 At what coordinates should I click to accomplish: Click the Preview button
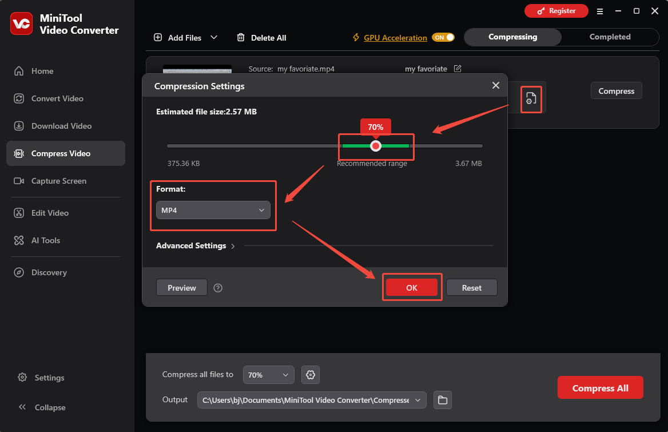pyautogui.click(x=181, y=288)
